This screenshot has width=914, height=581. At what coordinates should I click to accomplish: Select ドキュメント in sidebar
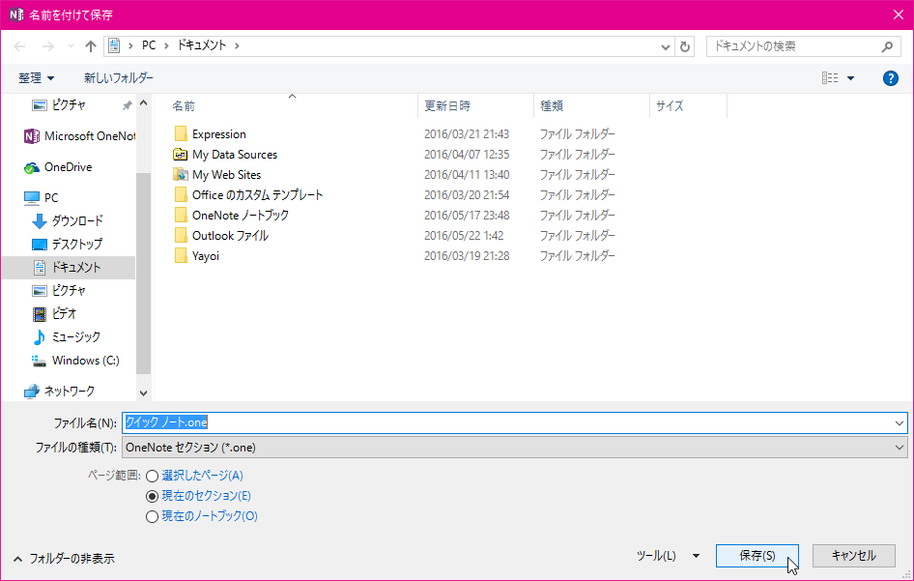[x=69, y=267]
